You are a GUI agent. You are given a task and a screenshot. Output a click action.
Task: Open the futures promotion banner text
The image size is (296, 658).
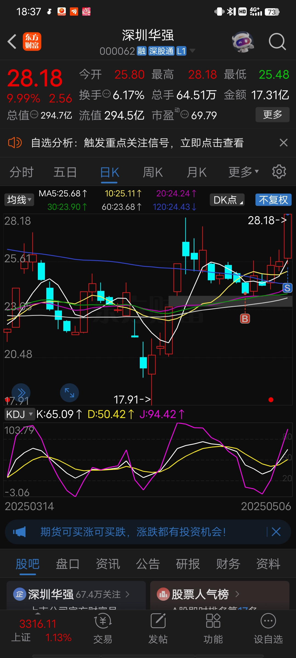(x=133, y=532)
